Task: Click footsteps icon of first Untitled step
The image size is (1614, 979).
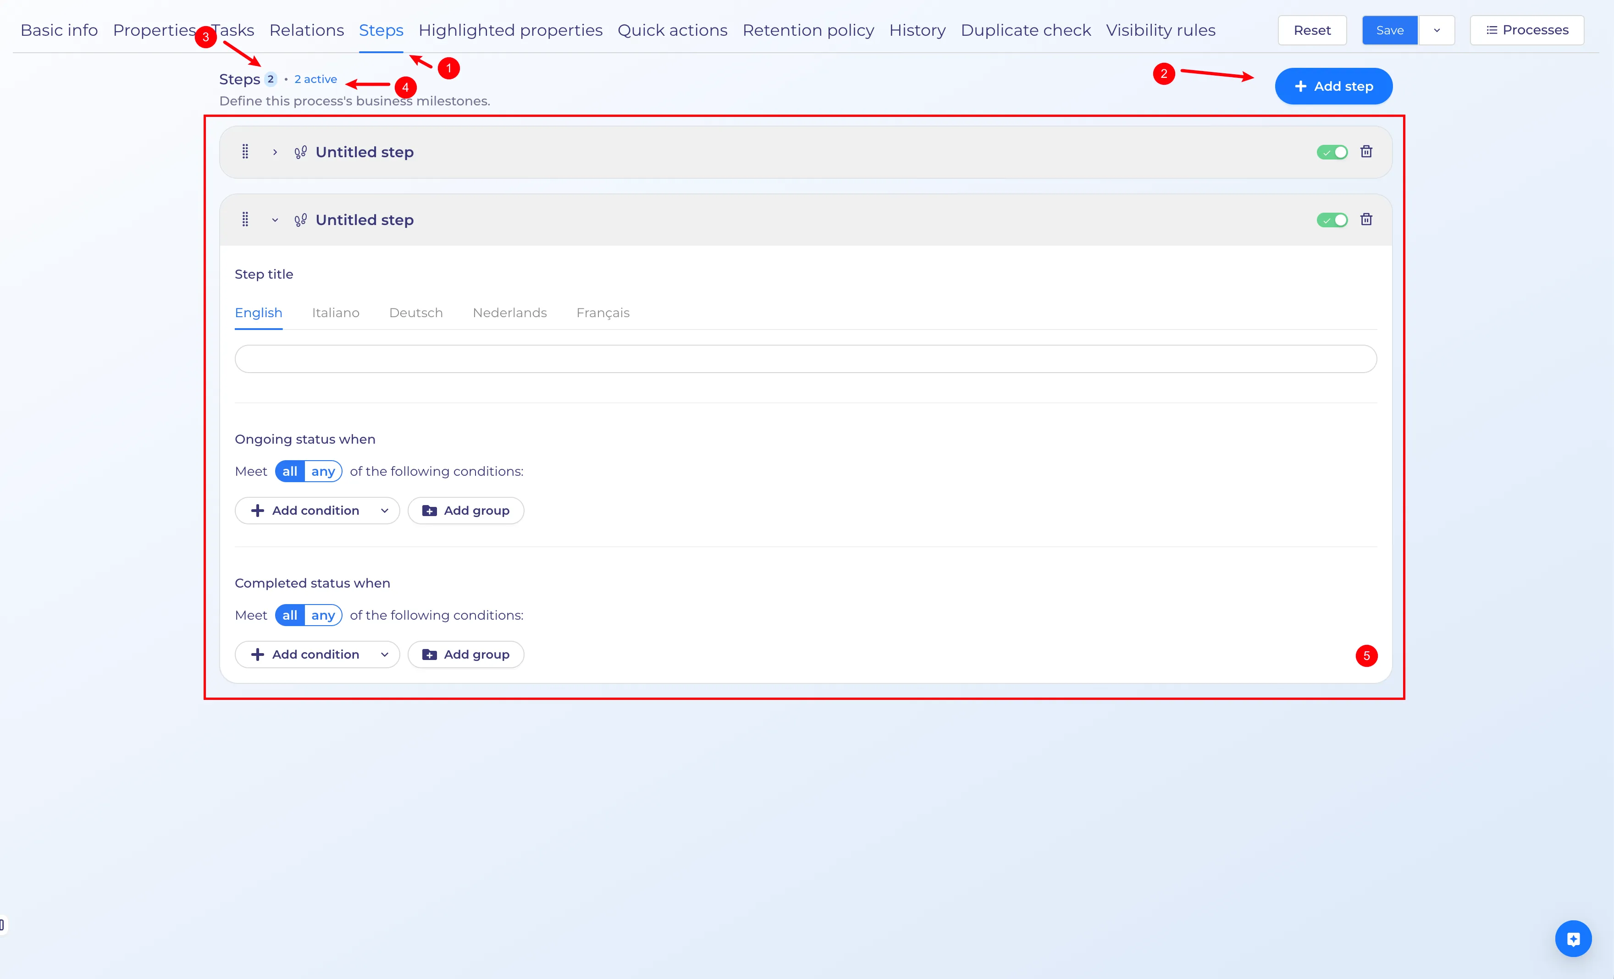Action: click(300, 153)
